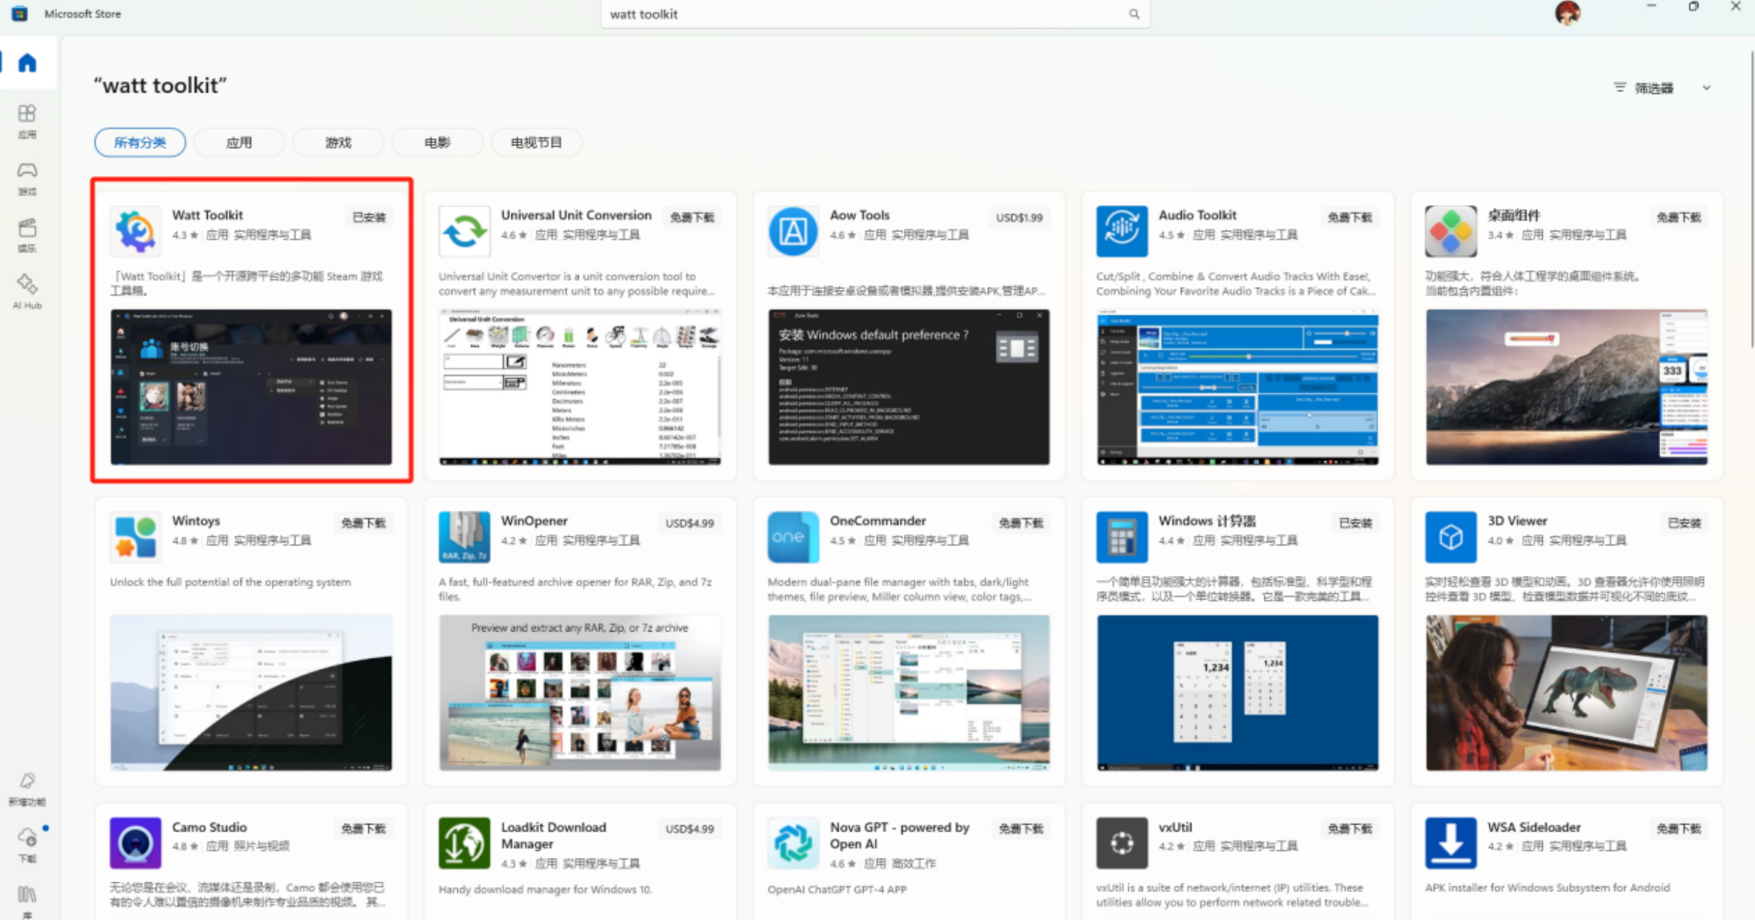The height and width of the screenshot is (920, 1755).
Task: Open the 3D Viewer dinosaur screenshot preview
Action: tap(1566, 692)
